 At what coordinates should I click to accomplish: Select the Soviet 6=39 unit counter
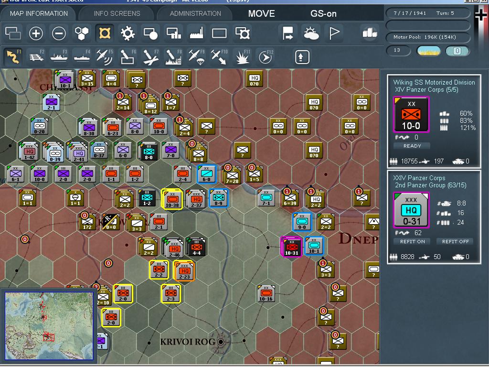click(x=290, y=198)
